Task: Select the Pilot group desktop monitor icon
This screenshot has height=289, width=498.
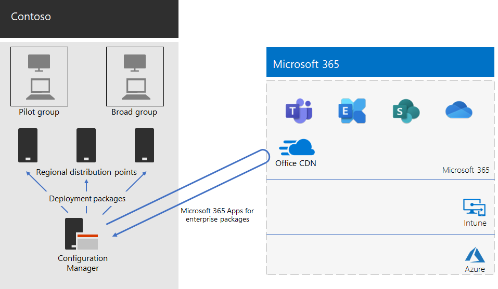Action: [39, 63]
